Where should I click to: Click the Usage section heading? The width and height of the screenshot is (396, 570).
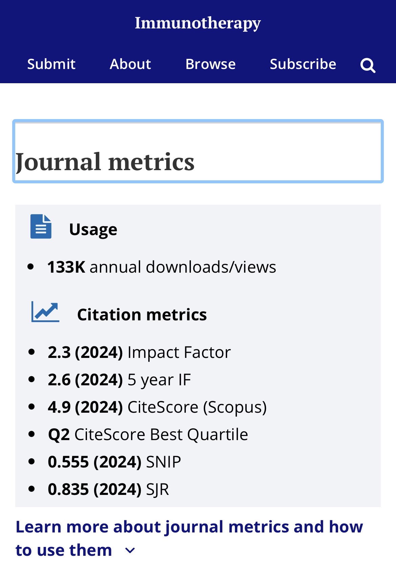(93, 230)
